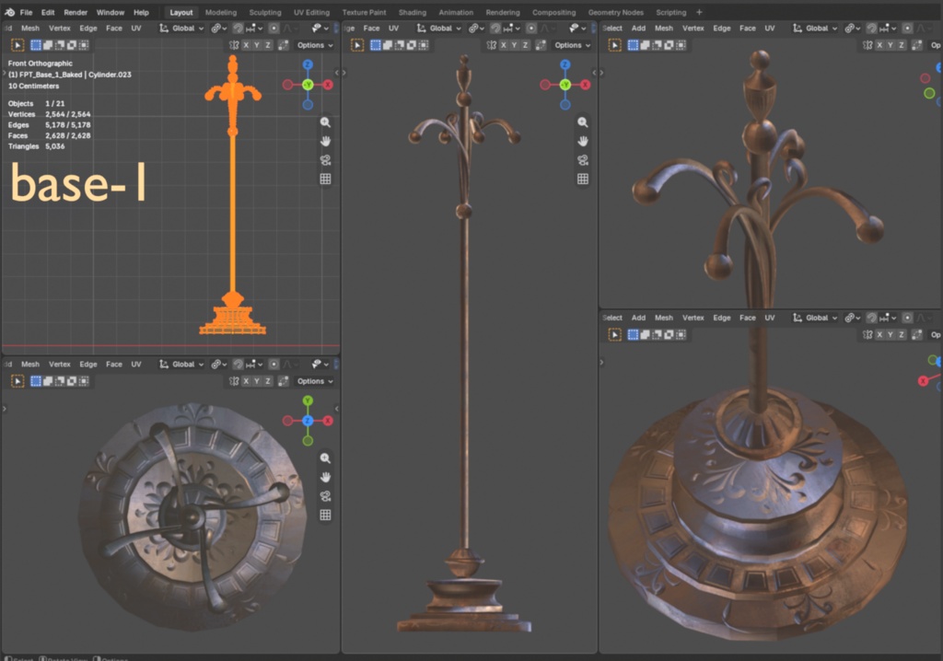Image resolution: width=943 pixels, height=661 pixels.
Task: Open the Global dropdown in the bottom-right base close-up viewport
Action: pyautogui.click(x=816, y=318)
